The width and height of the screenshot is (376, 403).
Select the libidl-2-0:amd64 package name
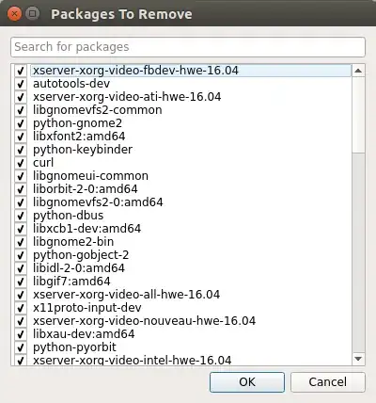(x=79, y=268)
